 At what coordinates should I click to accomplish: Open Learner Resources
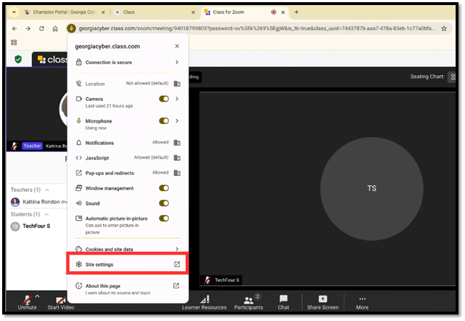point(204,302)
